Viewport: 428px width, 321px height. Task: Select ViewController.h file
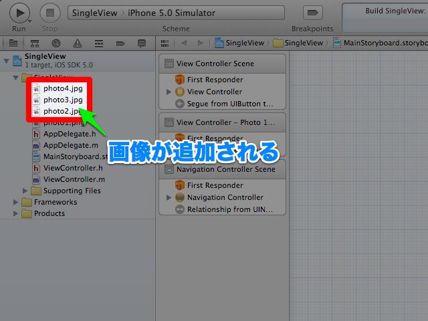coord(73,168)
